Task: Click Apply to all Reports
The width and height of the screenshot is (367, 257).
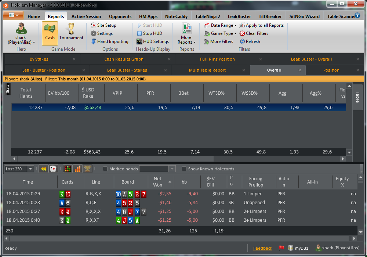Action: pyautogui.click(x=262, y=25)
